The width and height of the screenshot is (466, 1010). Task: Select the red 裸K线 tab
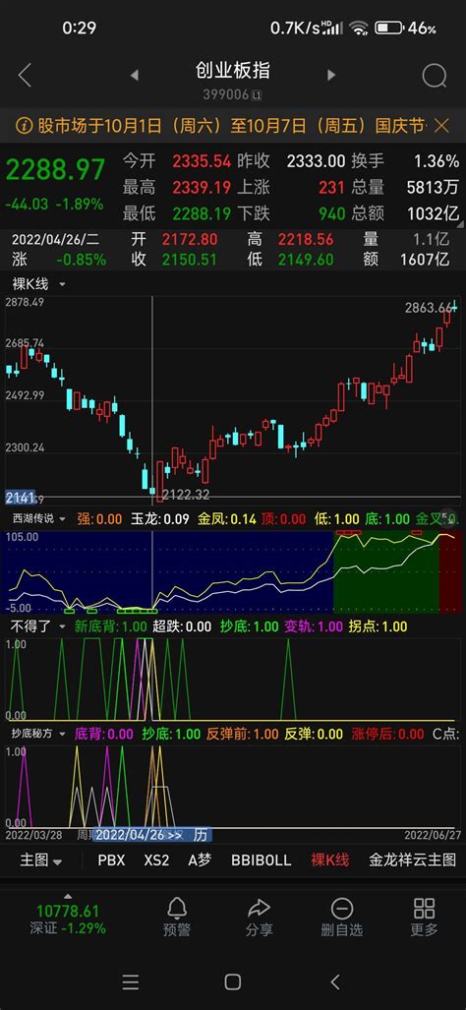330,860
